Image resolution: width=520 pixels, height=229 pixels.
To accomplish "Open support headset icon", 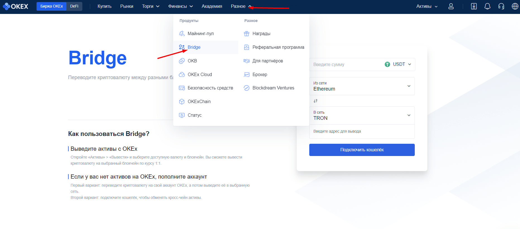I will [501, 6].
